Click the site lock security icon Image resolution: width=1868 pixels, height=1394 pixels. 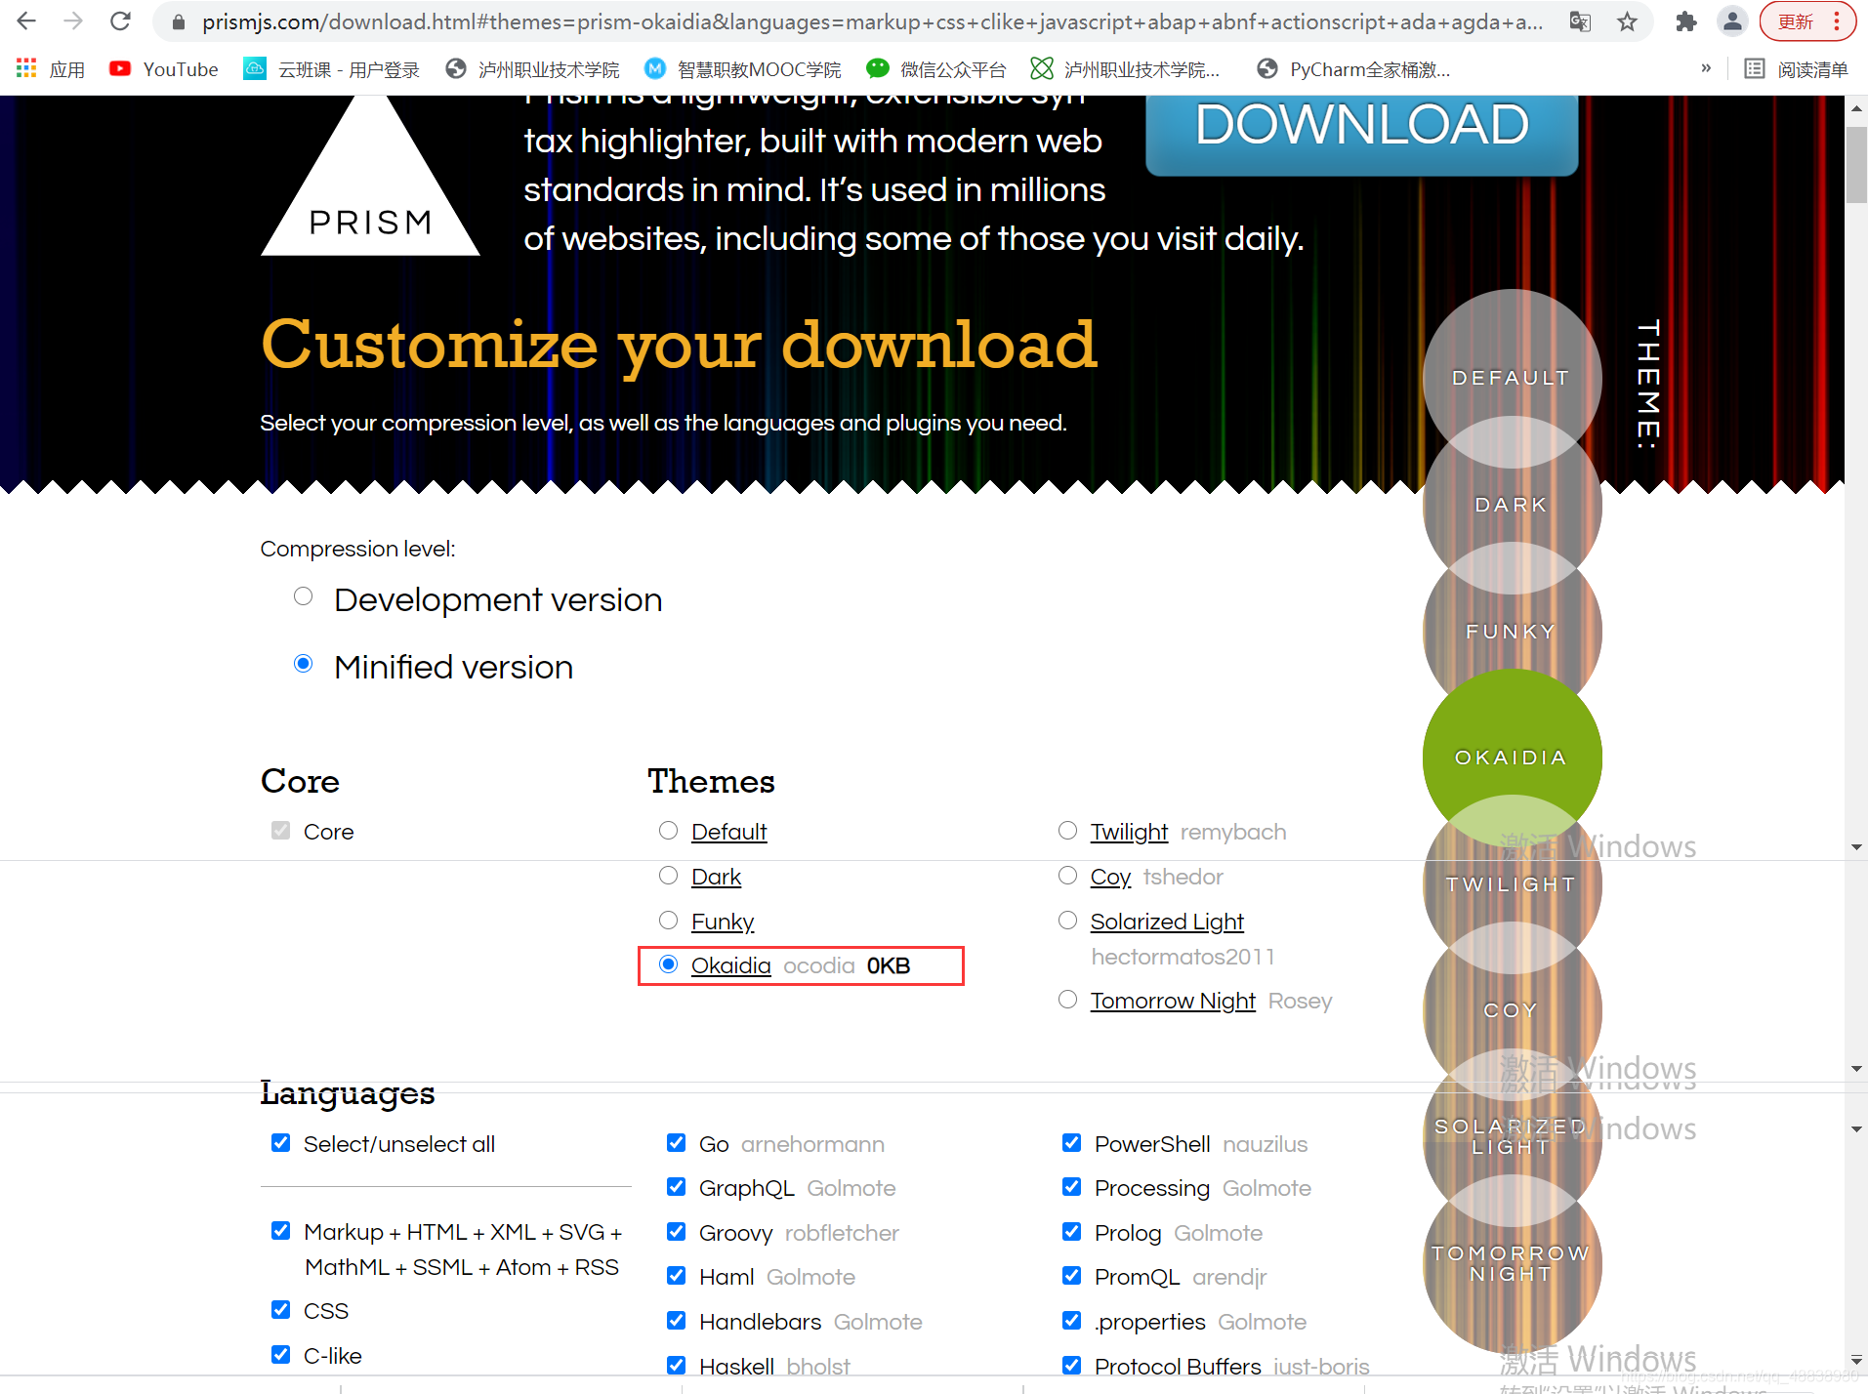click(179, 21)
